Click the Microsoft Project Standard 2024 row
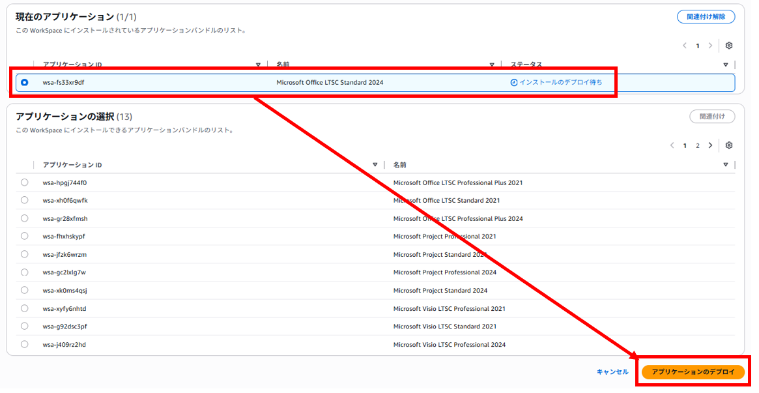Image resolution: width=759 pixels, height=393 pixels. tap(440, 291)
